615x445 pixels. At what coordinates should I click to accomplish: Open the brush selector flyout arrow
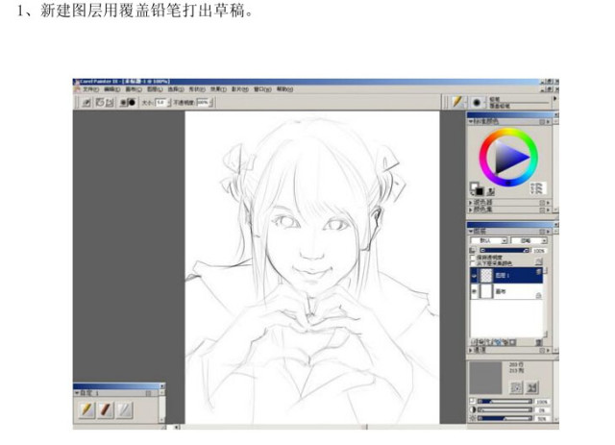coord(554,99)
